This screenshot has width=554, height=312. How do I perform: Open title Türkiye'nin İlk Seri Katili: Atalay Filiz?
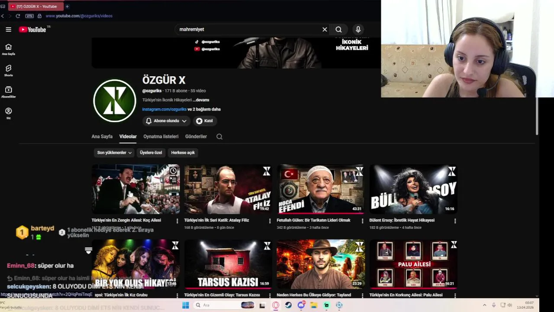[216, 220]
